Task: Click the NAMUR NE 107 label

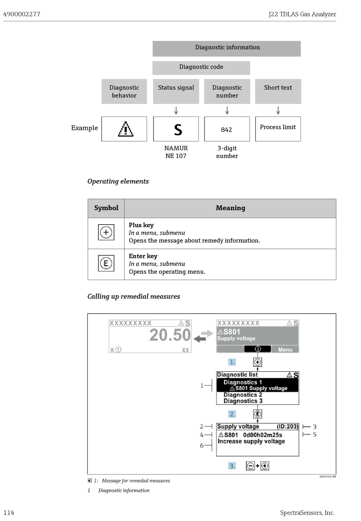Action: click(176, 152)
